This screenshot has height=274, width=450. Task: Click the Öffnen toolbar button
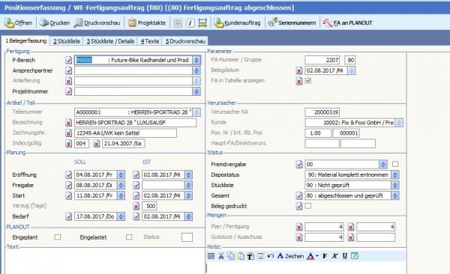(18, 22)
